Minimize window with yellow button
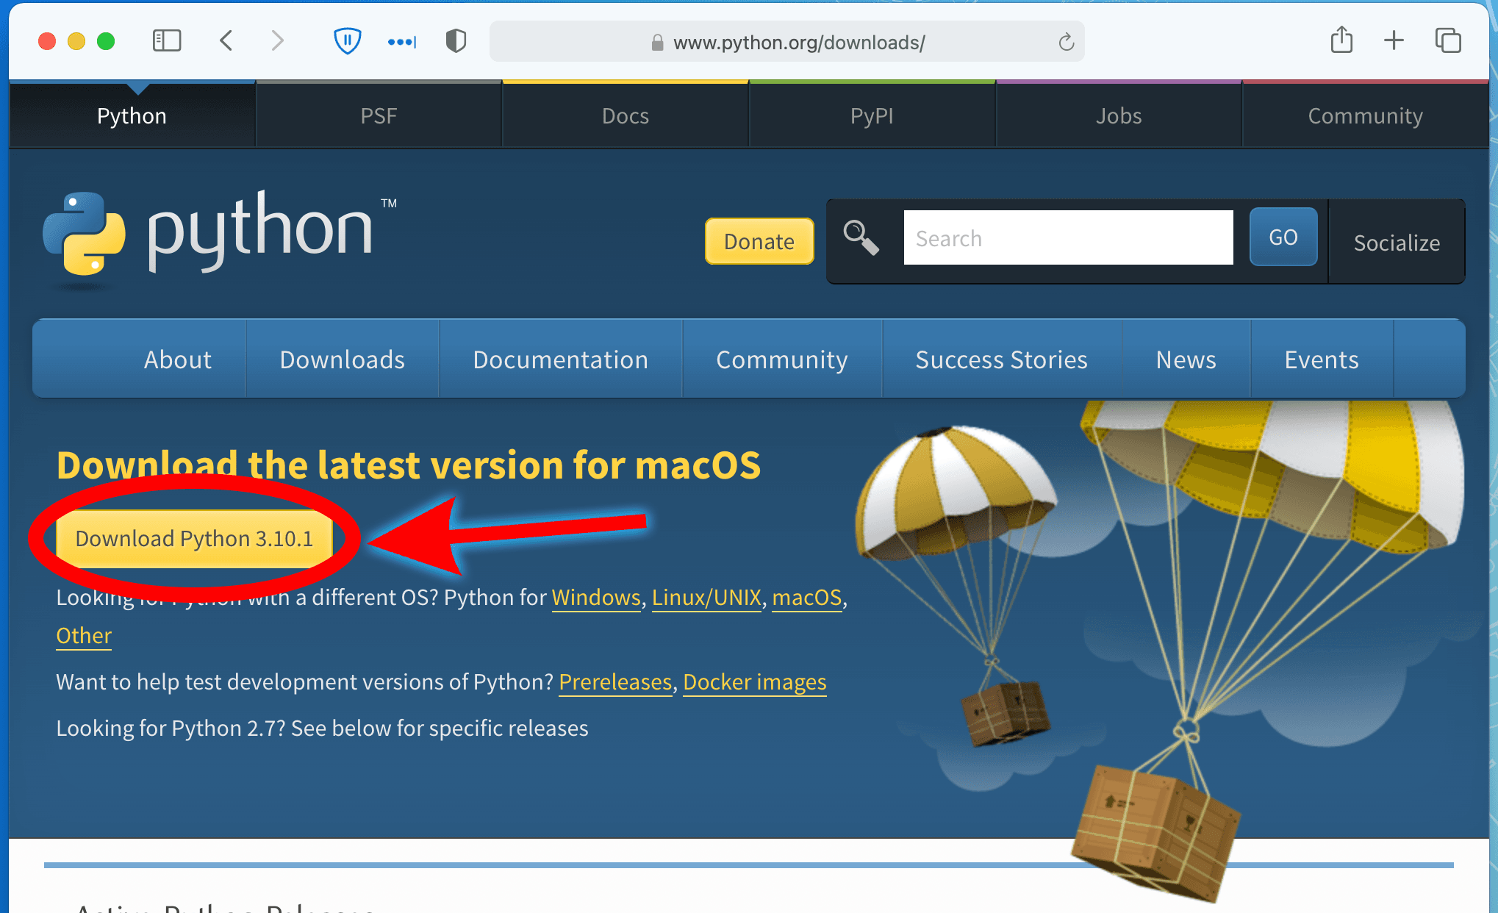The width and height of the screenshot is (1498, 913). point(76,41)
